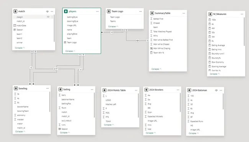Click the matchDate calendar field icon

point(15,25)
